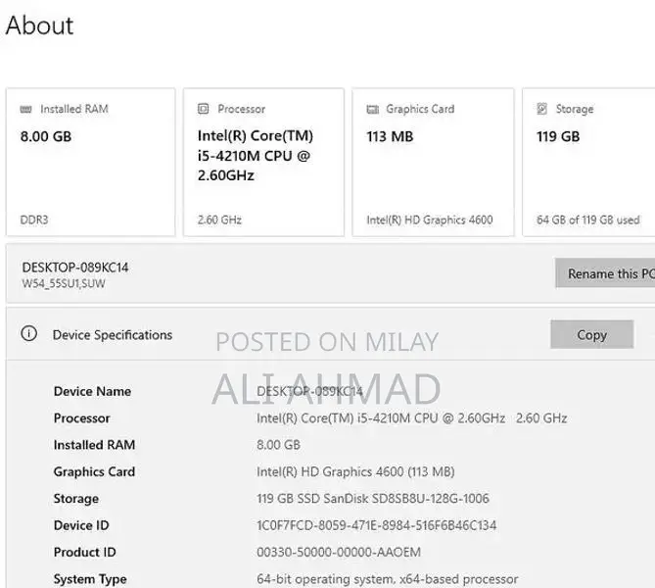Select the Device ID value string
Image resolution: width=655 pixels, height=588 pixels.
(x=376, y=525)
